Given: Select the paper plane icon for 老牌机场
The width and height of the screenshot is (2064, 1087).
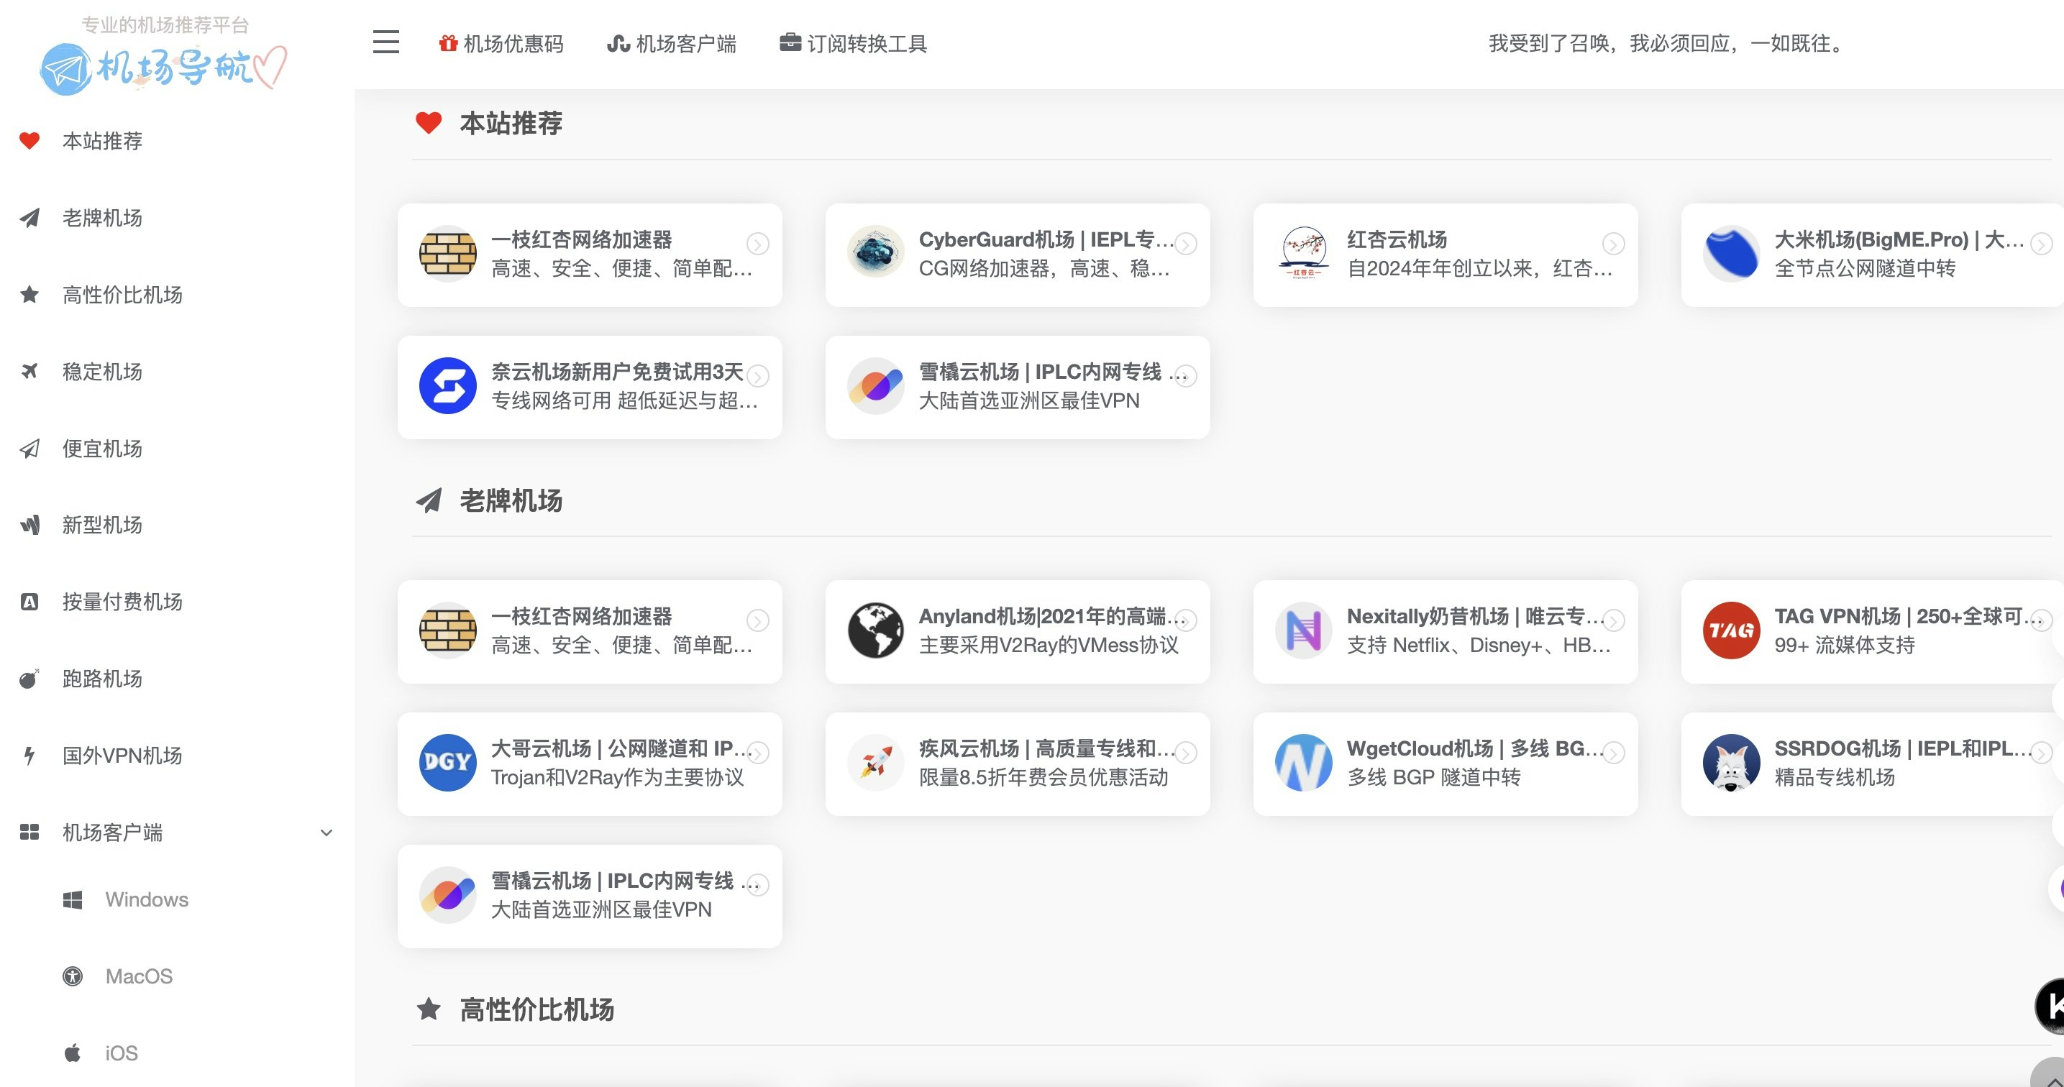Looking at the screenshot, I should 29,218.
